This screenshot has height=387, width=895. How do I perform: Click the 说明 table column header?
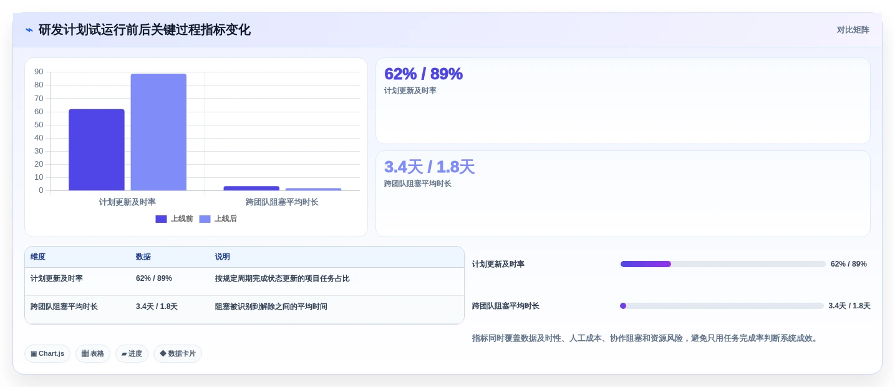223,257
